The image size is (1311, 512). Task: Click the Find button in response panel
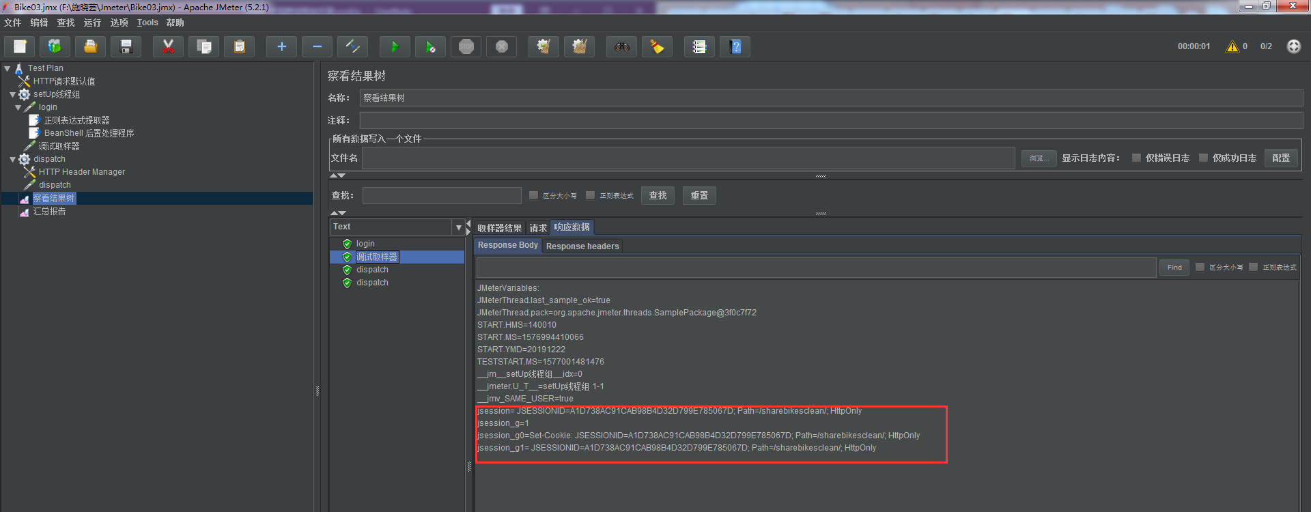[x=1174, y=268]
